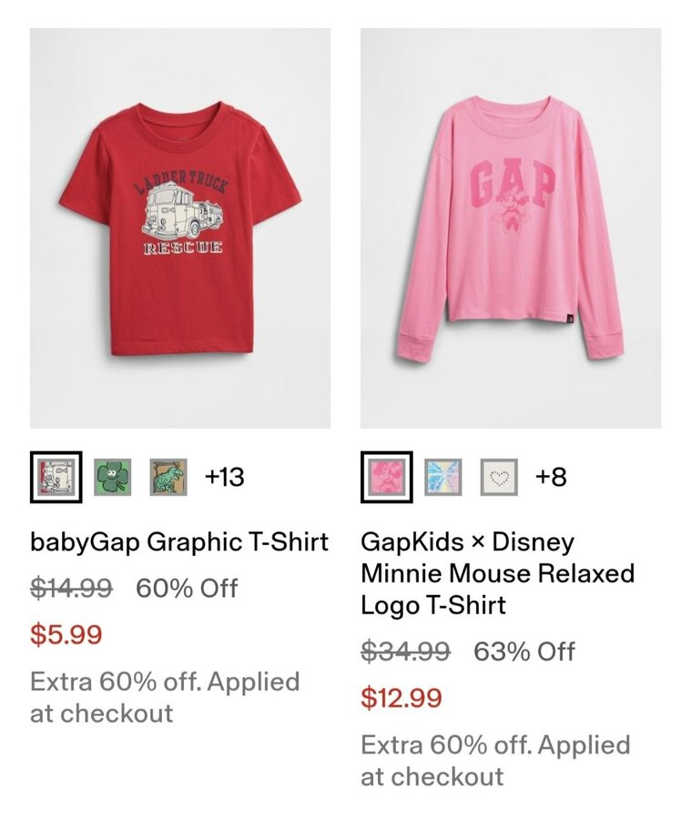Screen dimensions: 691x819
Task: Pick the dinosaur graphic swatch
Action: point(168,476)
